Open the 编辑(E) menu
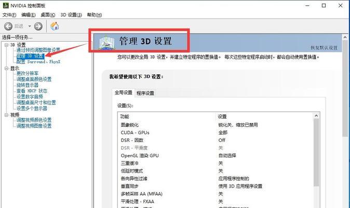This screenshot has width=350, height=208. (29, 15)
